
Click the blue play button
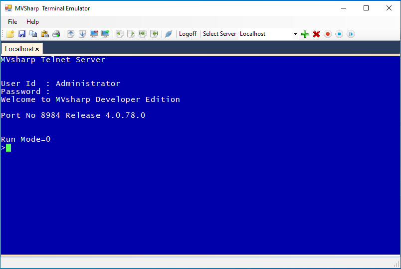[x=351, y=34]
